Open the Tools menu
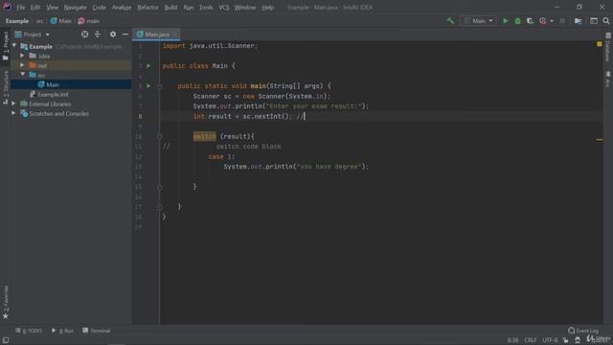 tap(206, 8)
